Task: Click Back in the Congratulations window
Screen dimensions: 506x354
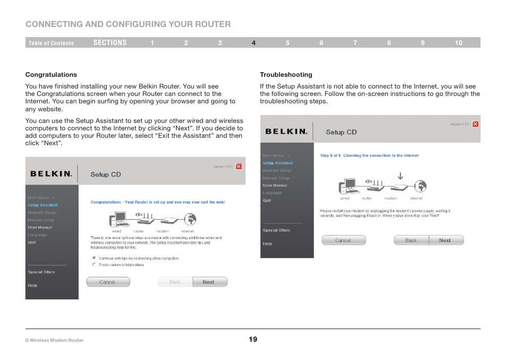Action: coord(175,282)
